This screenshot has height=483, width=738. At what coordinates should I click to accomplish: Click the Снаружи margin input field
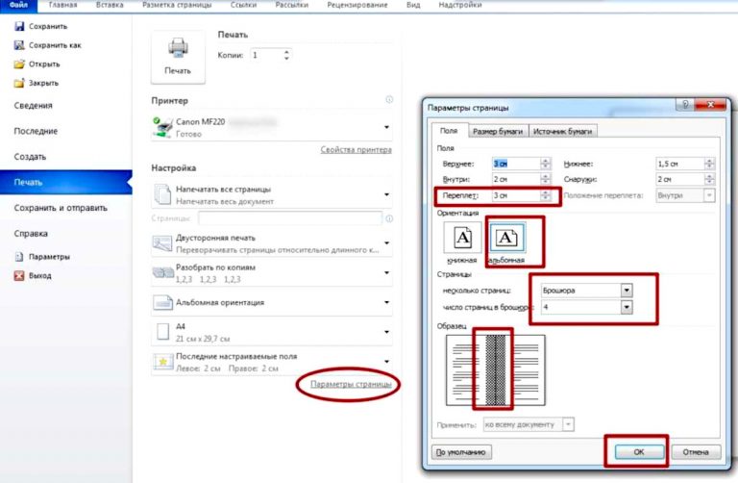pyautogui.click(x=680, y=179)
